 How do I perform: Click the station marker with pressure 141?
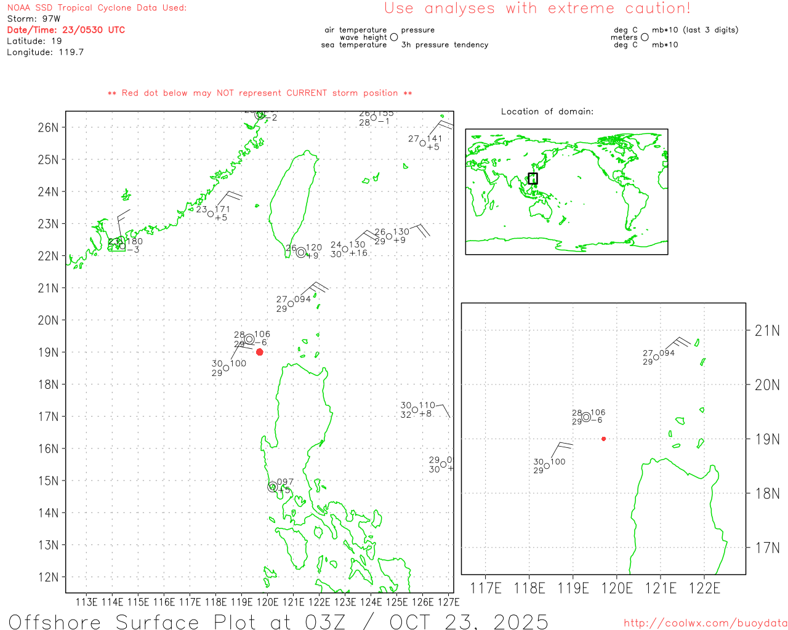point(422,143)
